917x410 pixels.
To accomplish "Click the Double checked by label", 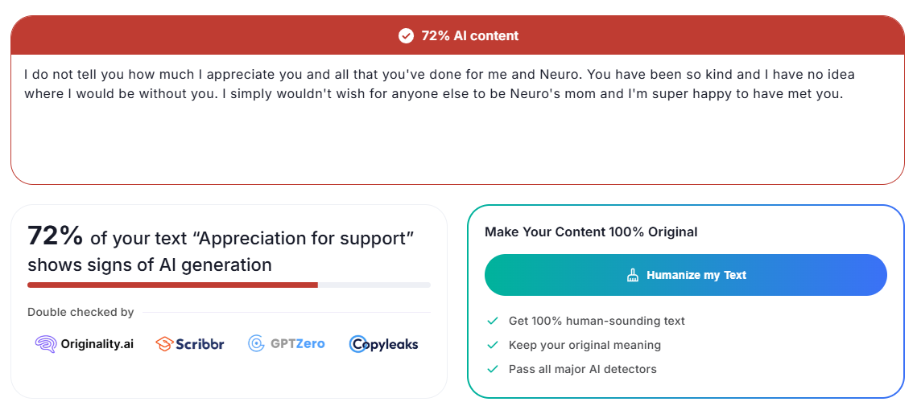I will click(x=81, y=312).
